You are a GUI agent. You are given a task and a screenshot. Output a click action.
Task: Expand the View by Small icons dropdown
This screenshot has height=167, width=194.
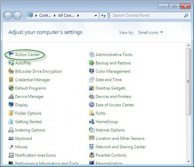click(150, 32)
